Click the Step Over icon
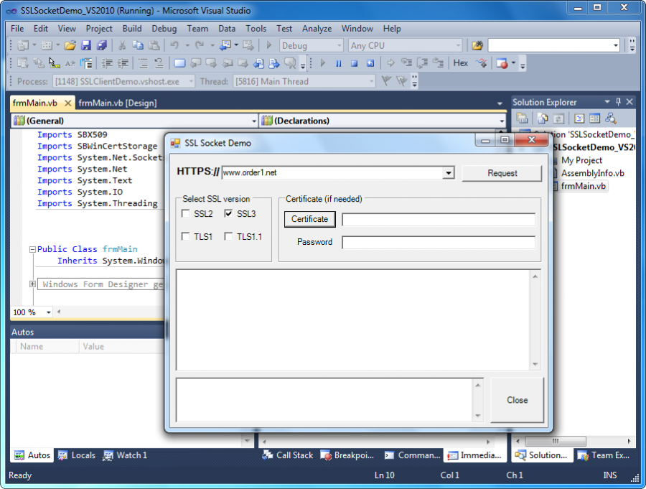The height and width of the screenshot is (489, 646). [422, 63]
